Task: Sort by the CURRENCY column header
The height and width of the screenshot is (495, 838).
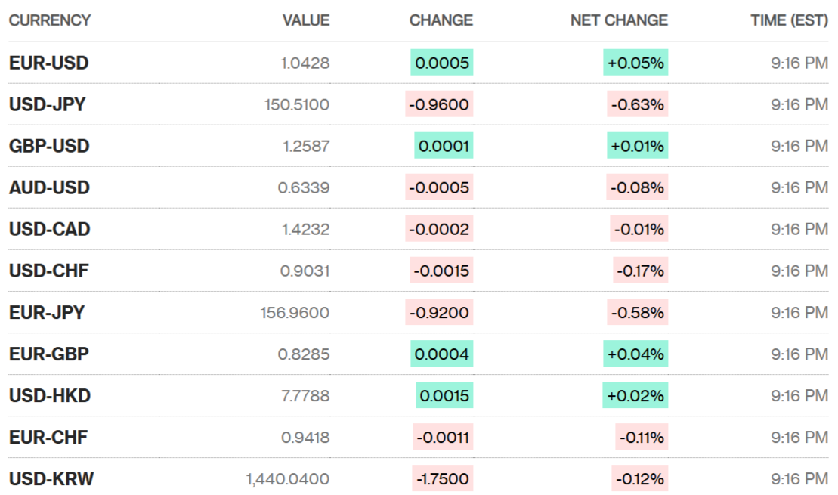Action: point(50,20)
